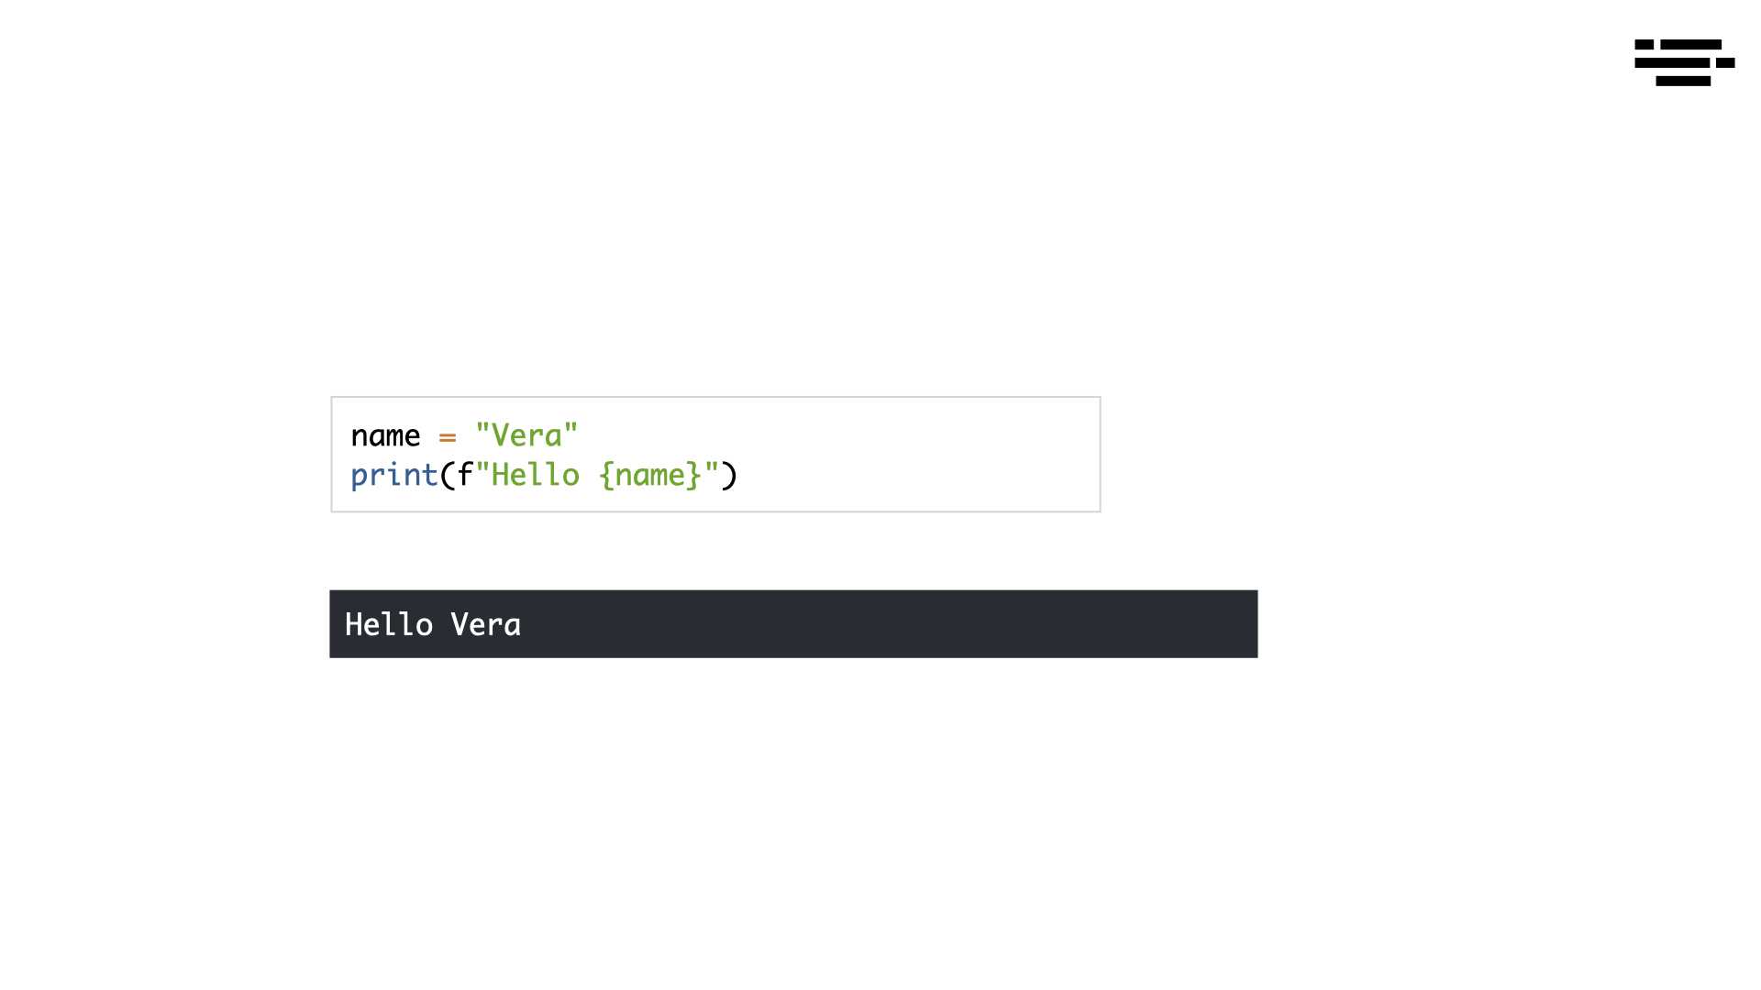Click the green "Vera" string literal

526,434
